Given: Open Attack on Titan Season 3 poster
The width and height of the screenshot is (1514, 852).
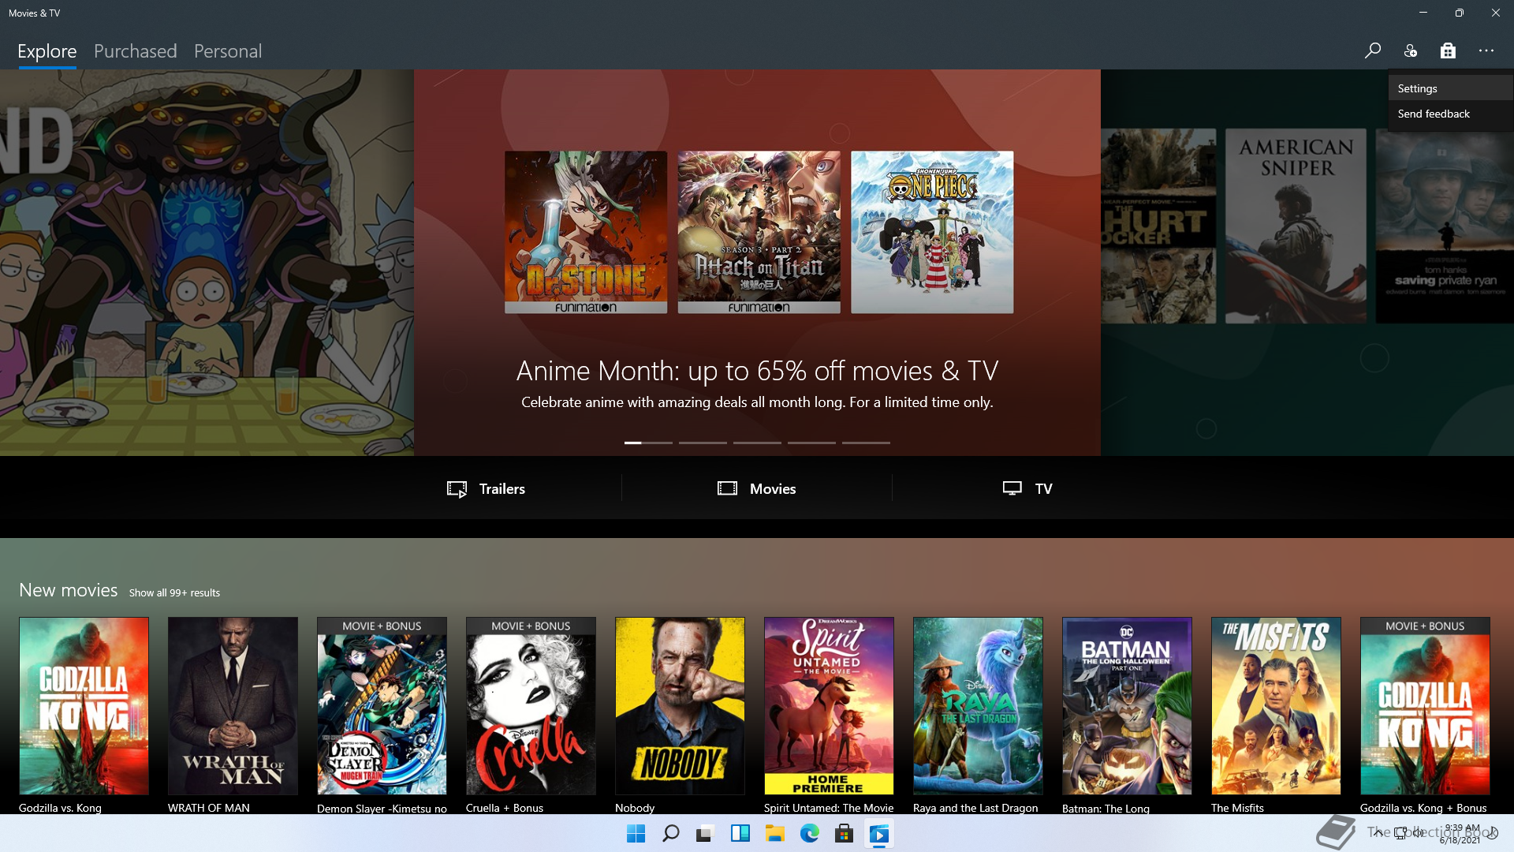Looking at the screenshot, I should [x=759, y=232].
